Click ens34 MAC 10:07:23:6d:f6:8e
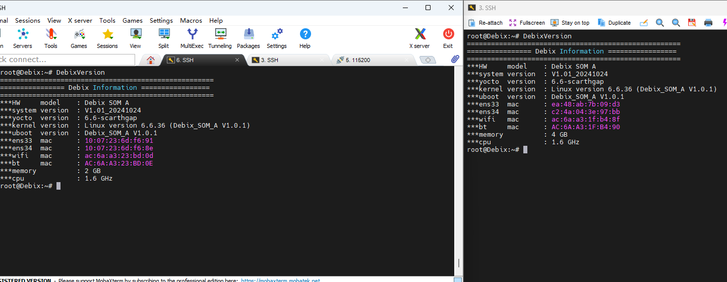Image resolution: width=727 pixels, height=282 pixels. pos(118,148)
